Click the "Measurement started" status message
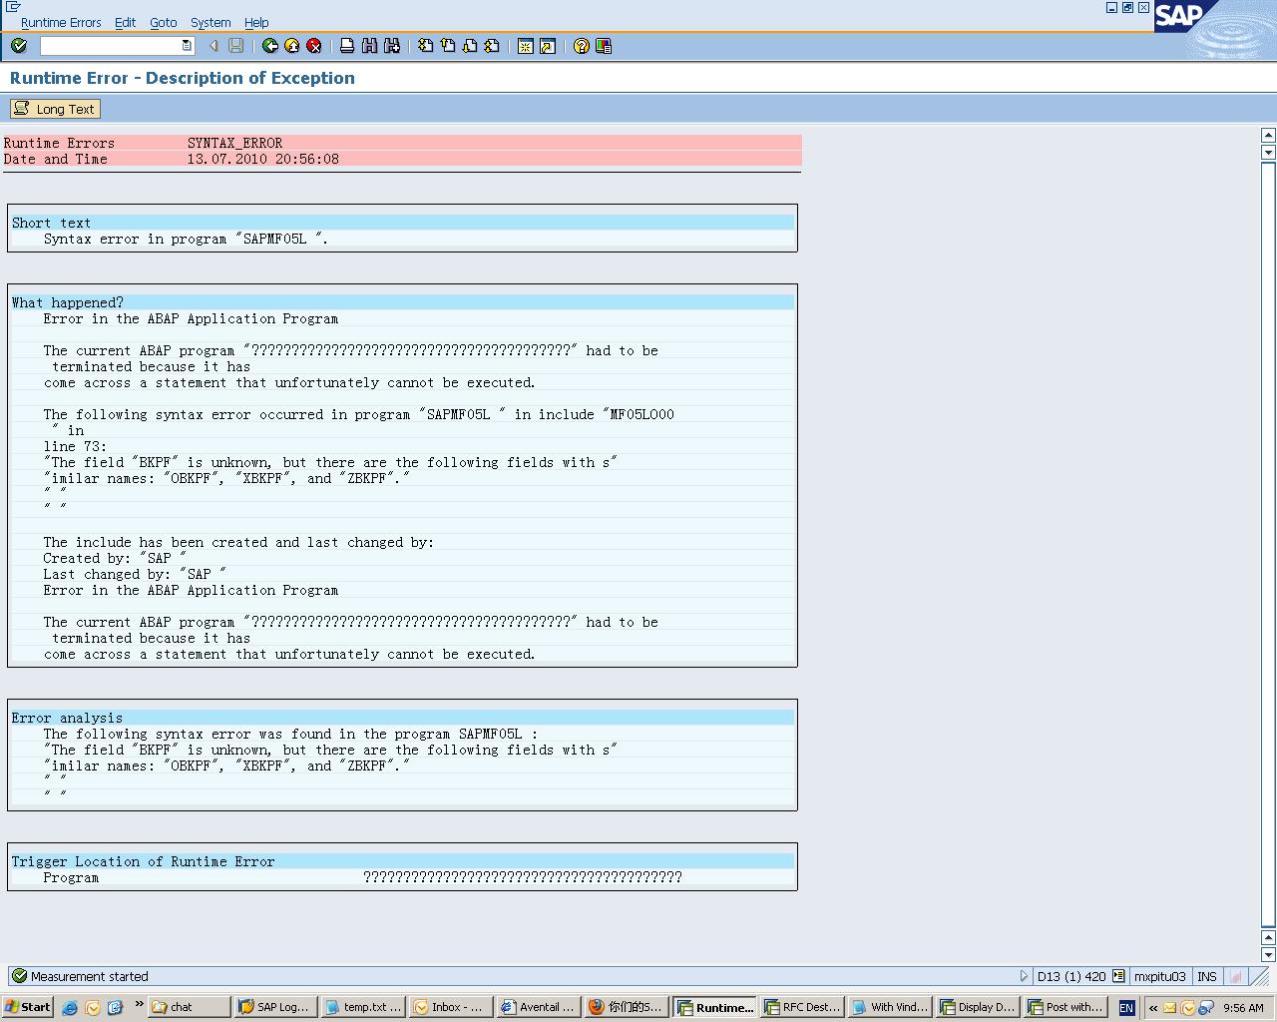The width and height of the screenshot is (1277, 1022). pos(89,976)
